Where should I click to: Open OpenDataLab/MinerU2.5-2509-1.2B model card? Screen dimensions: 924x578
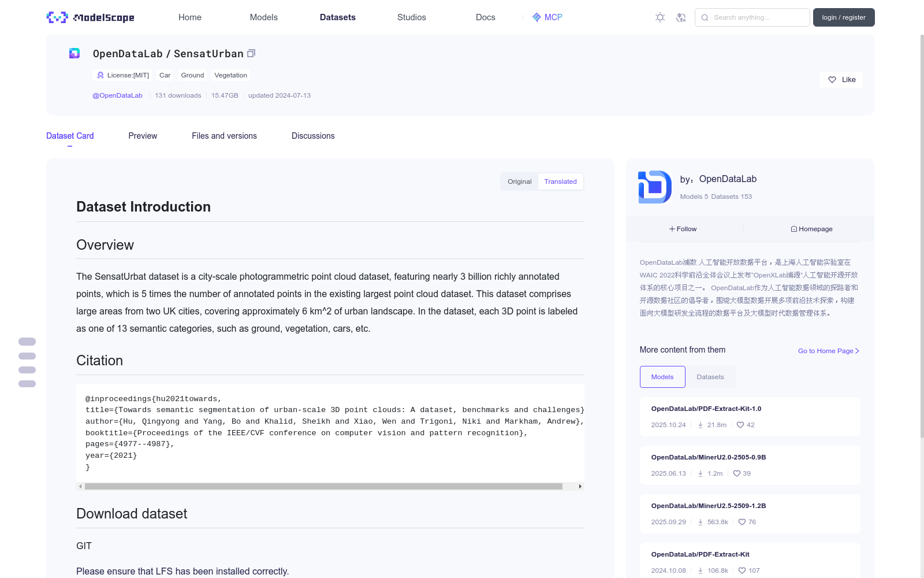[750, 514]
